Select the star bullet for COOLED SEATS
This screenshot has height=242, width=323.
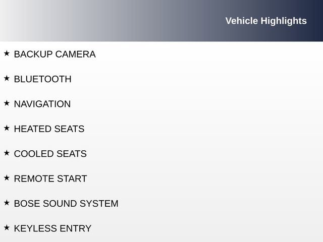click(x=7, y=153)
